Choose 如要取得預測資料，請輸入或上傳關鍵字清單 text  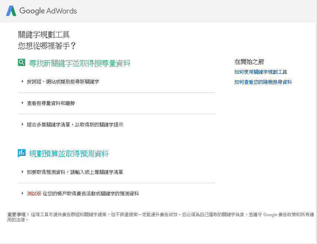tap(75, 172)
